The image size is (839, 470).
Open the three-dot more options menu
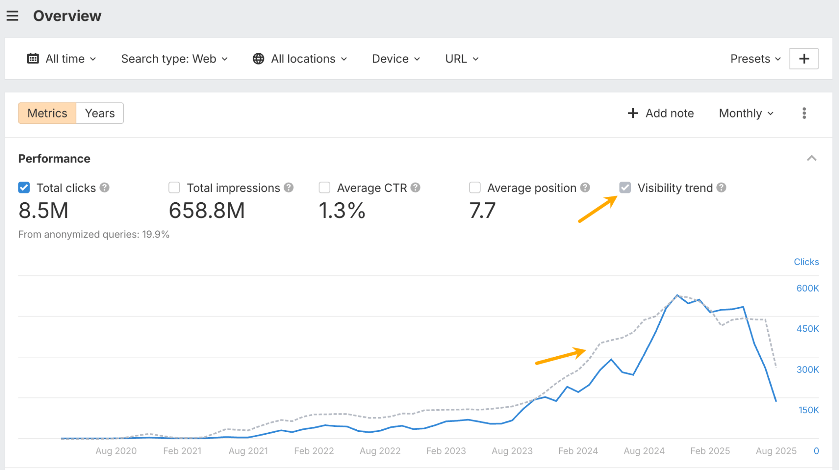tap(804, 113)
